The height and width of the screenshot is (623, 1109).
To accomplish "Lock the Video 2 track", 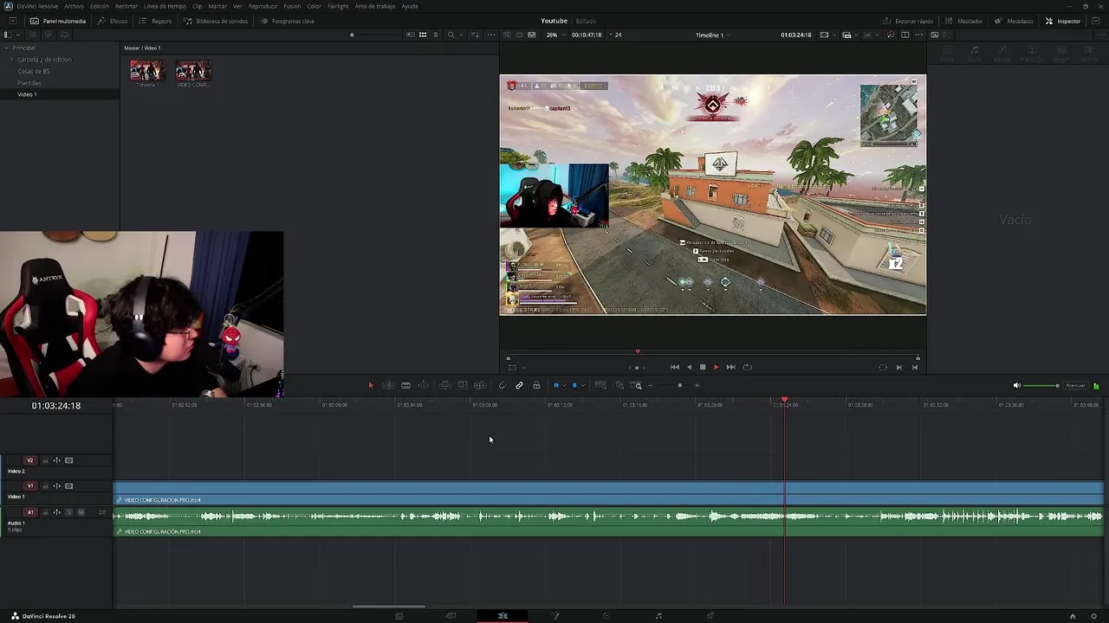I will click(45, 460).
